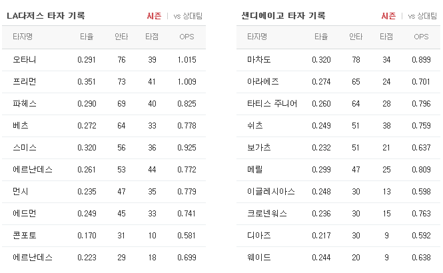
Task: Choose batter 보가츠
Action: coord(258,148)
